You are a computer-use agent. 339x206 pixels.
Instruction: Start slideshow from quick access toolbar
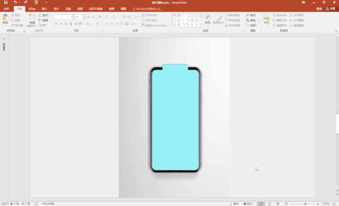[36, 2]
